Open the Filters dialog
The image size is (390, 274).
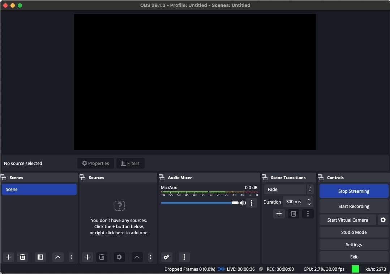(130, 163)
